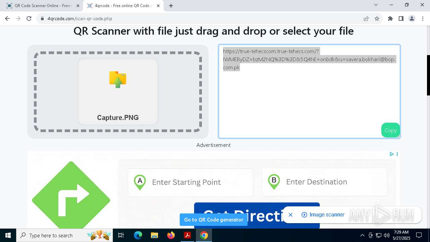Toggle the Chrome side panel icon

point(401,18)
